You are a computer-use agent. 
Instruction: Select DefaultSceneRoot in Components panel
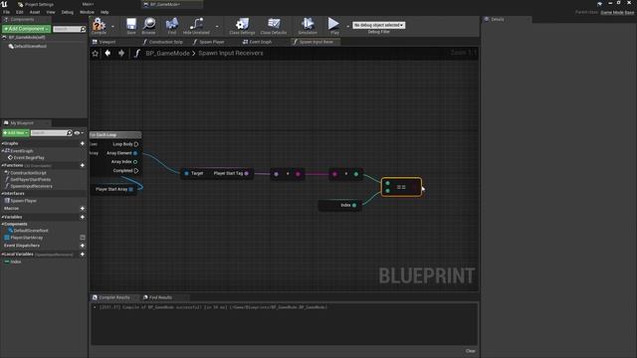point(31,47)
